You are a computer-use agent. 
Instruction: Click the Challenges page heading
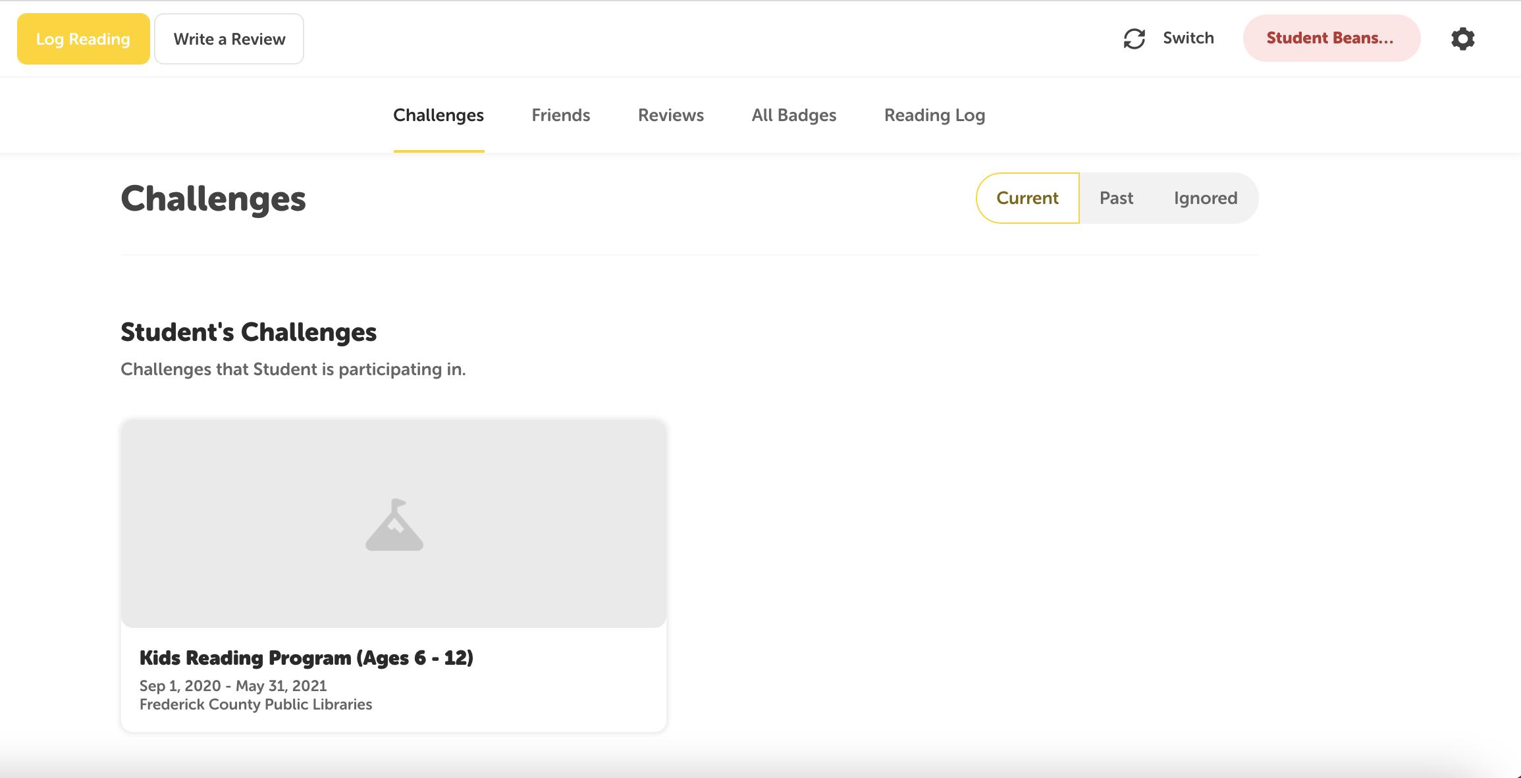click(x=213, y=199)
